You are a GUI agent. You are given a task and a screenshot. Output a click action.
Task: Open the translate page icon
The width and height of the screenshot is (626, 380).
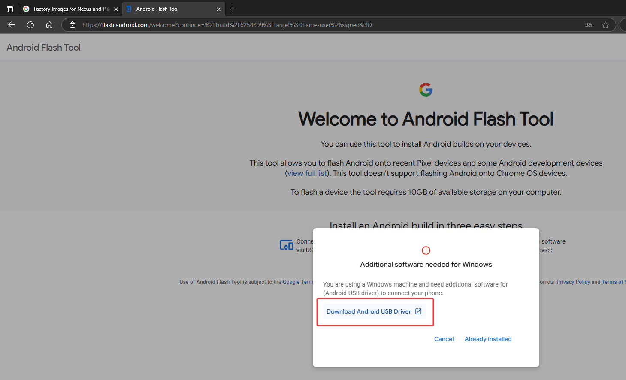[588, 25]
